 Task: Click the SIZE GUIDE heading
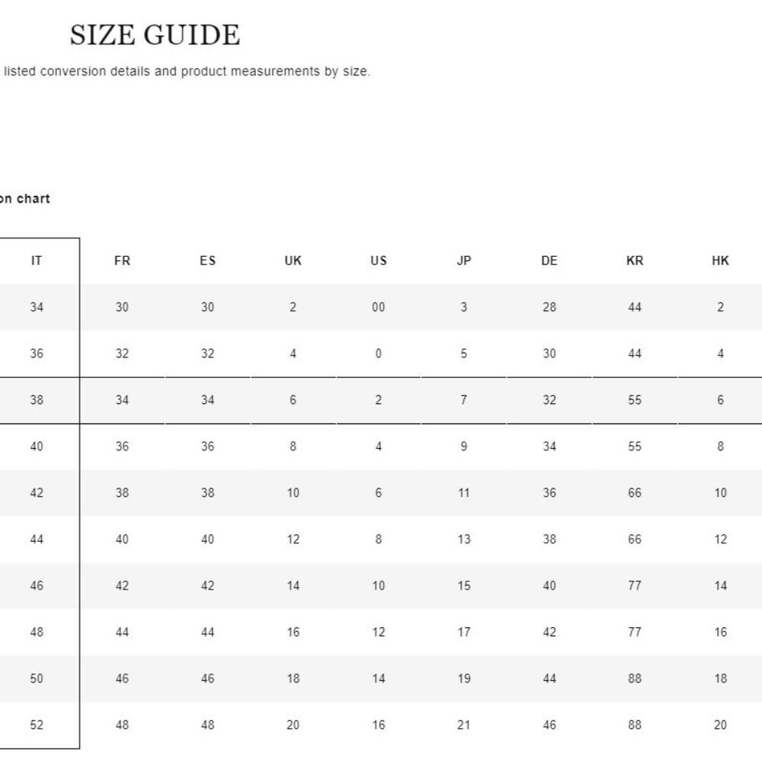155,35
